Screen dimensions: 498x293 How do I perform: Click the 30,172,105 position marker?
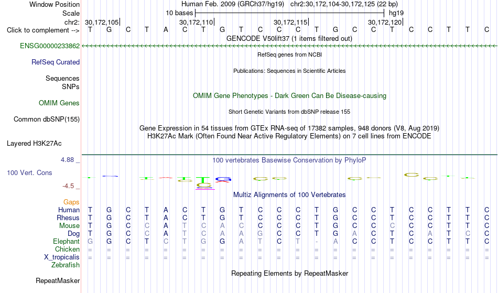click(x=102, y=23)
